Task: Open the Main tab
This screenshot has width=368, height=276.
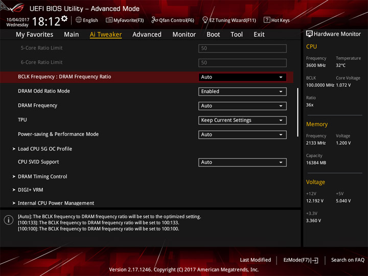Action: coord(72,35)
